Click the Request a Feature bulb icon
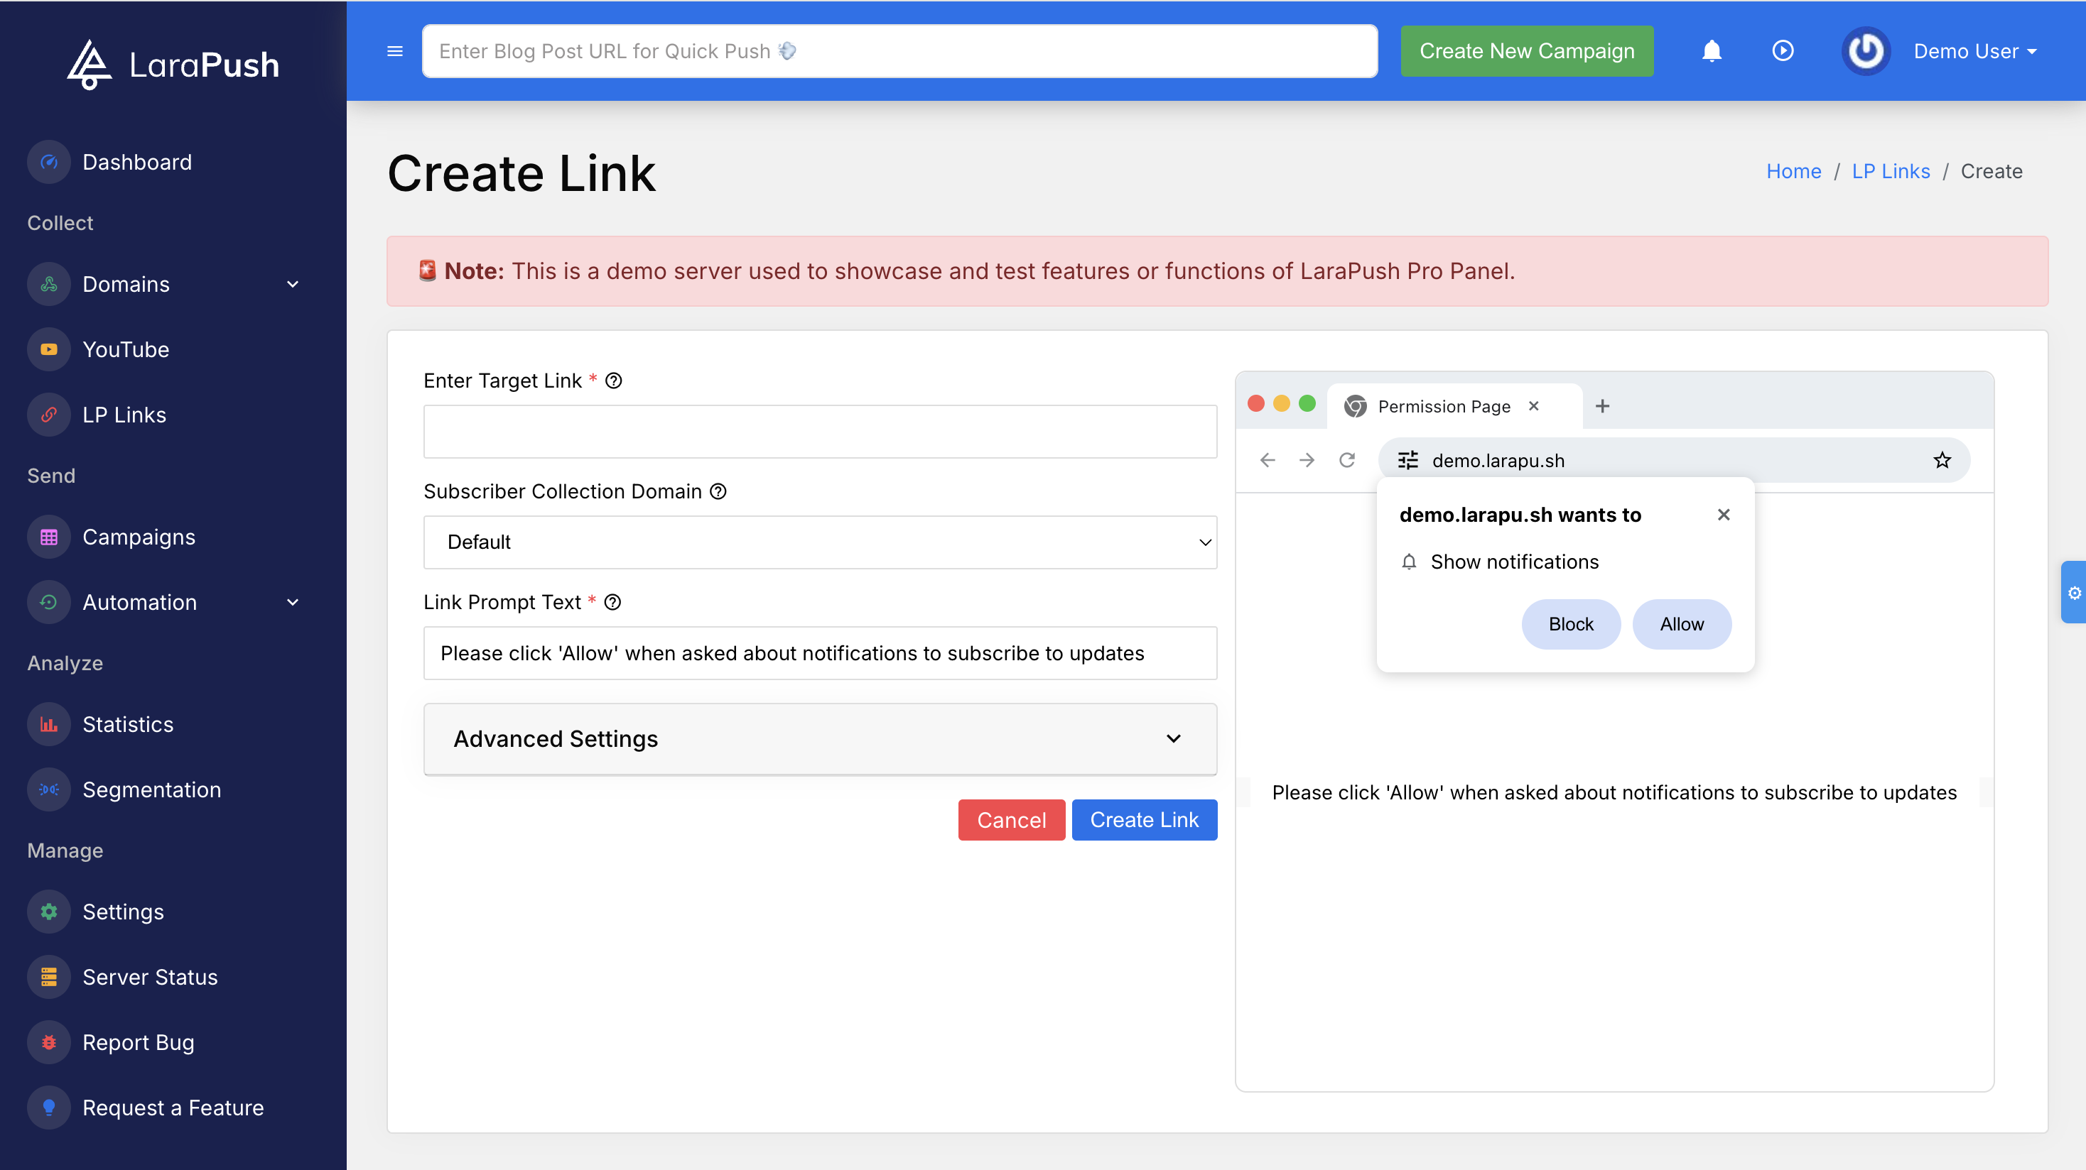This screenshot has height=1170, width=2086. (48, 1108)
